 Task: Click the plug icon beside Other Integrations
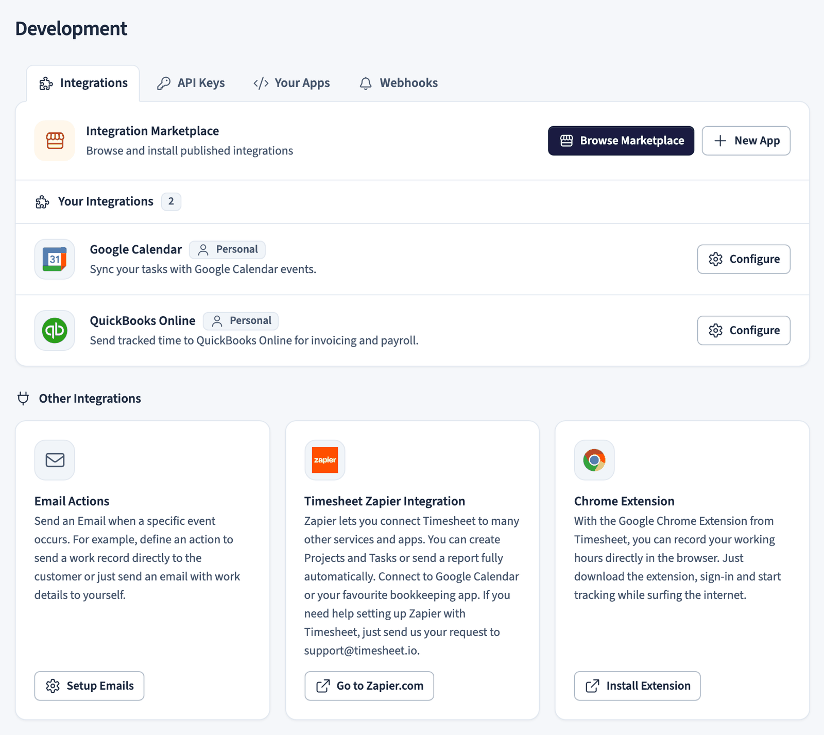tap(23, 398)
